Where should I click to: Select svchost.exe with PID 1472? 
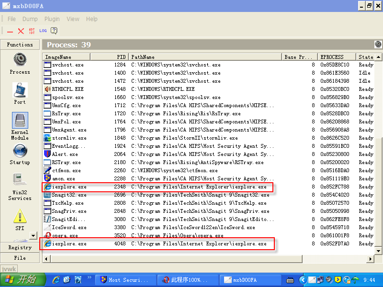coord(208,81)
